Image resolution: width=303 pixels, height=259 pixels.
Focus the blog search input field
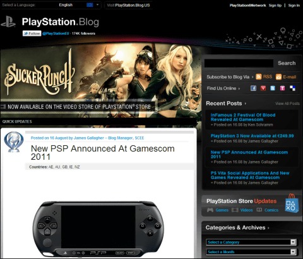tap(239, 63)
